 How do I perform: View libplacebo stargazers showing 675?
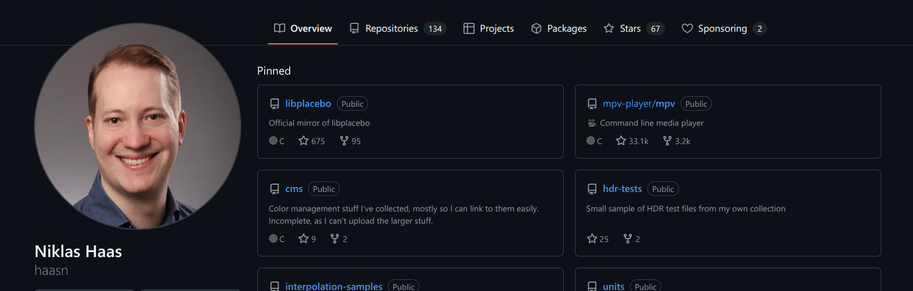click(x=312, y=141)
